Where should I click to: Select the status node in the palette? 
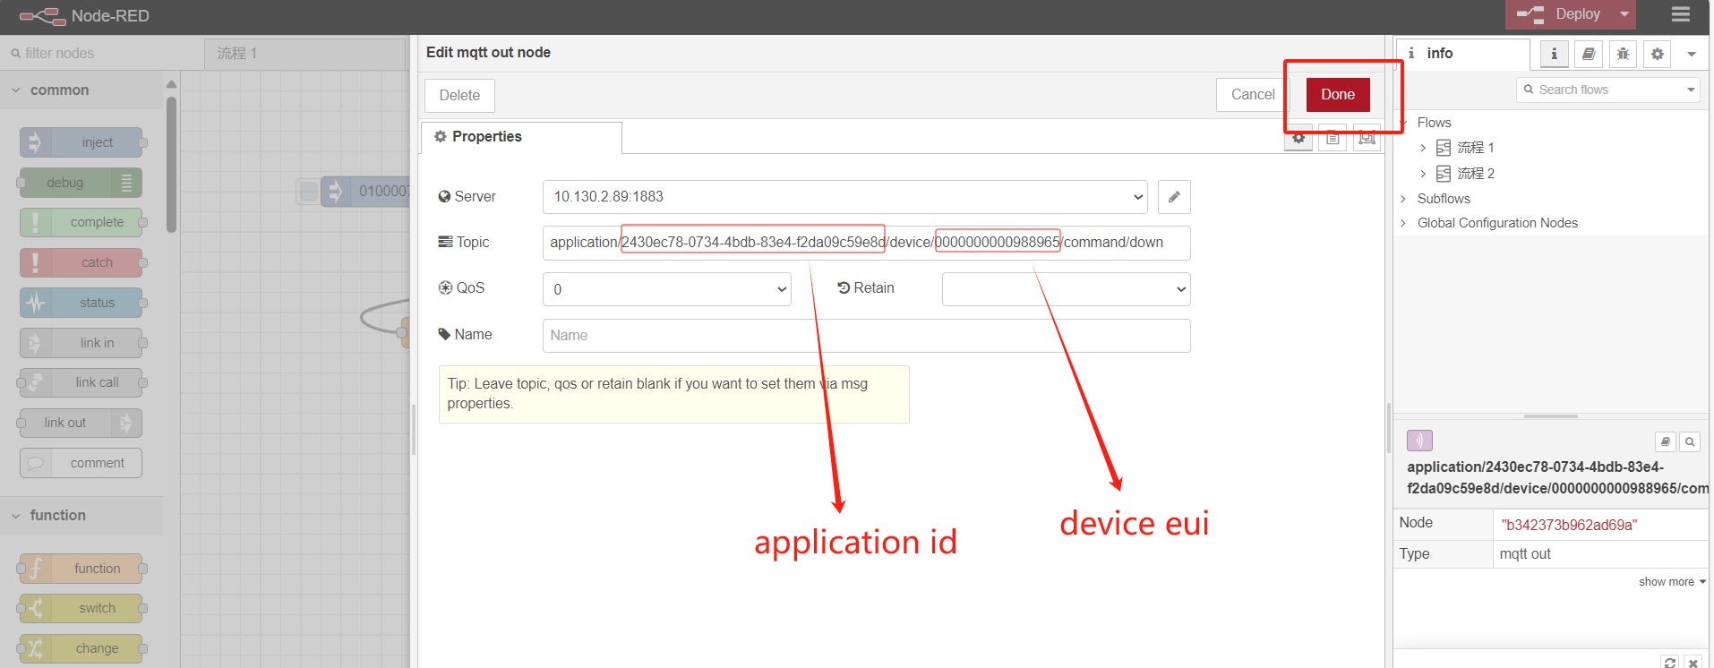point(81,303)
